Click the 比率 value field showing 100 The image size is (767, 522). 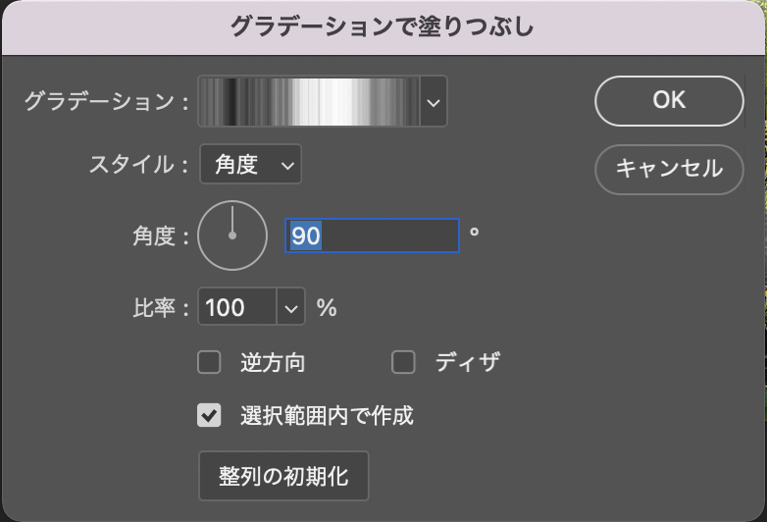tap(237, 308)
